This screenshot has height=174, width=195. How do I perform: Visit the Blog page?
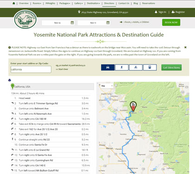[136, 3]
